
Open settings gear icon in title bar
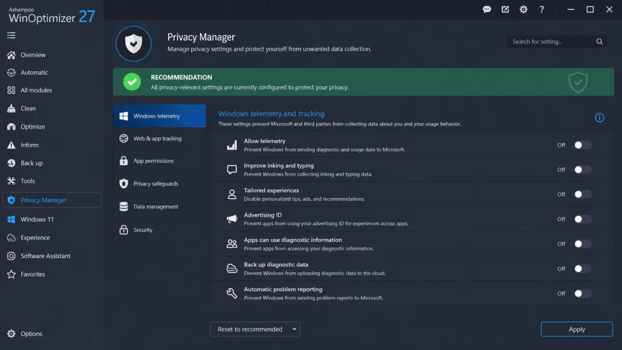[x=524, y=9]
